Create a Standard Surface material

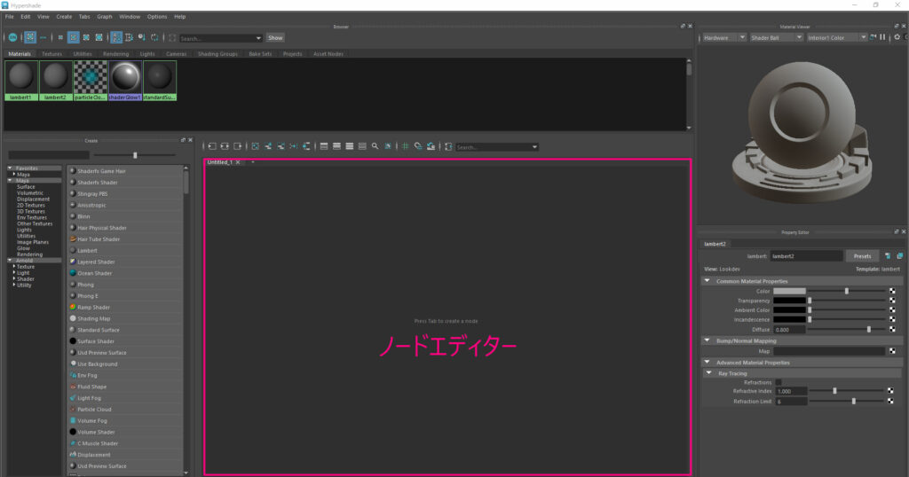coord(125,330)
